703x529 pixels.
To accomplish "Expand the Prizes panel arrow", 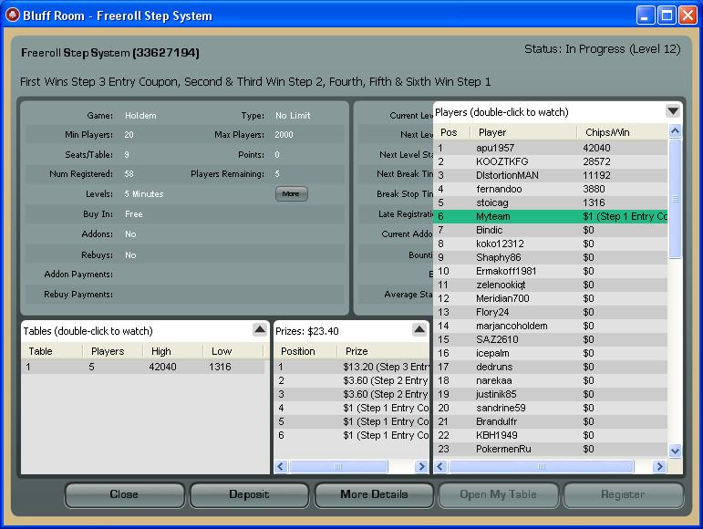I will click(x=419, y=330).
